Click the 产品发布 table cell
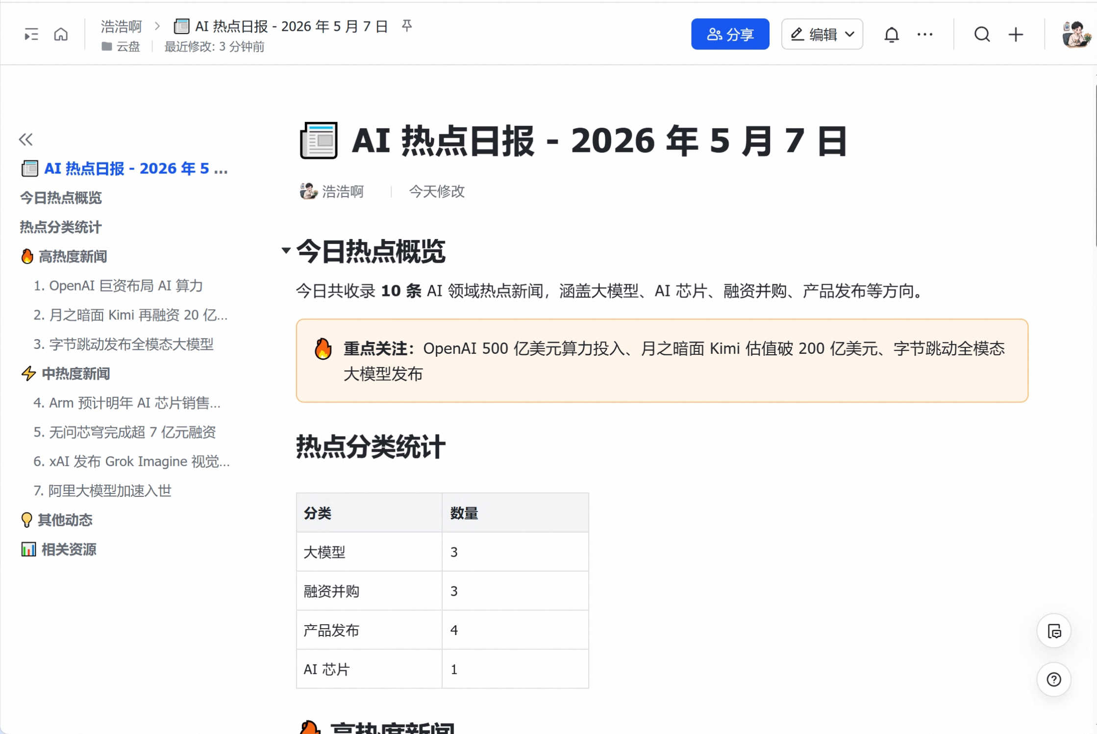This screenshot has height=734, width=1097. [x=369, y=630]
